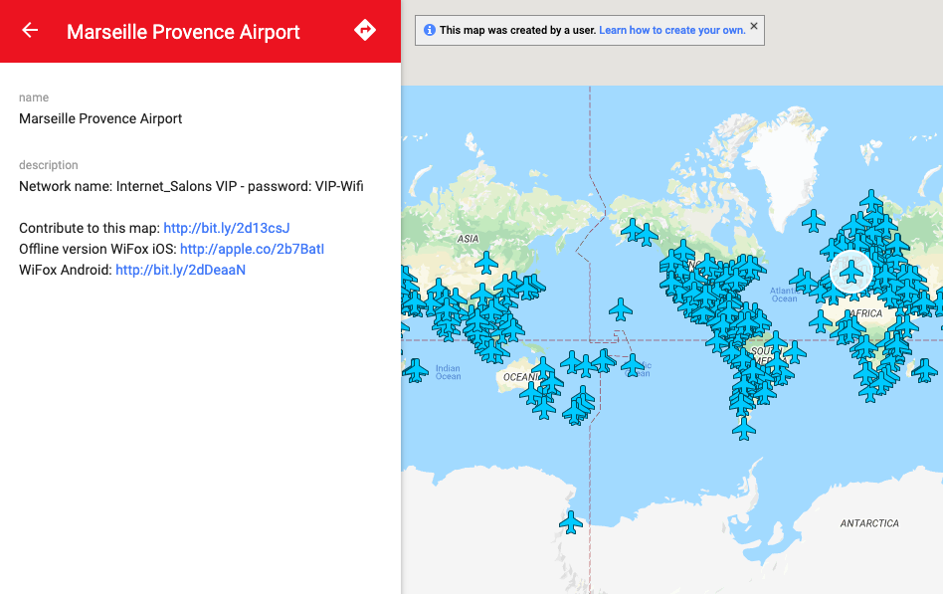Click the airport name value under 'name'
This screenshot has width=943, height=594.
pyautogui.click(x=100, y=118)
